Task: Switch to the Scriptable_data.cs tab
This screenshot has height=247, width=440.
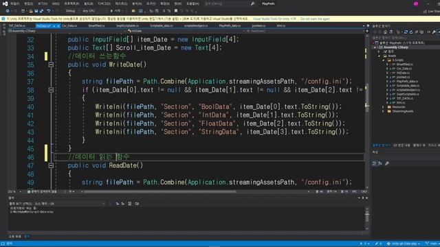Action: (162, 26)
